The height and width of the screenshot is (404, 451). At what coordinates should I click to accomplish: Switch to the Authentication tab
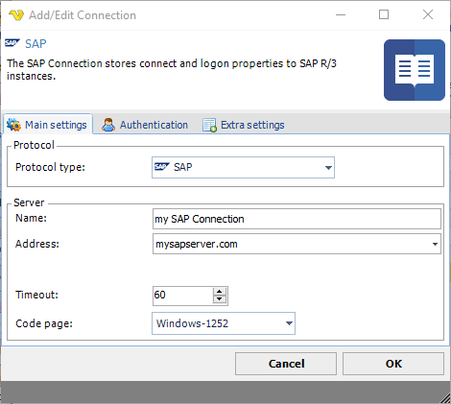(x=145, y=125)
